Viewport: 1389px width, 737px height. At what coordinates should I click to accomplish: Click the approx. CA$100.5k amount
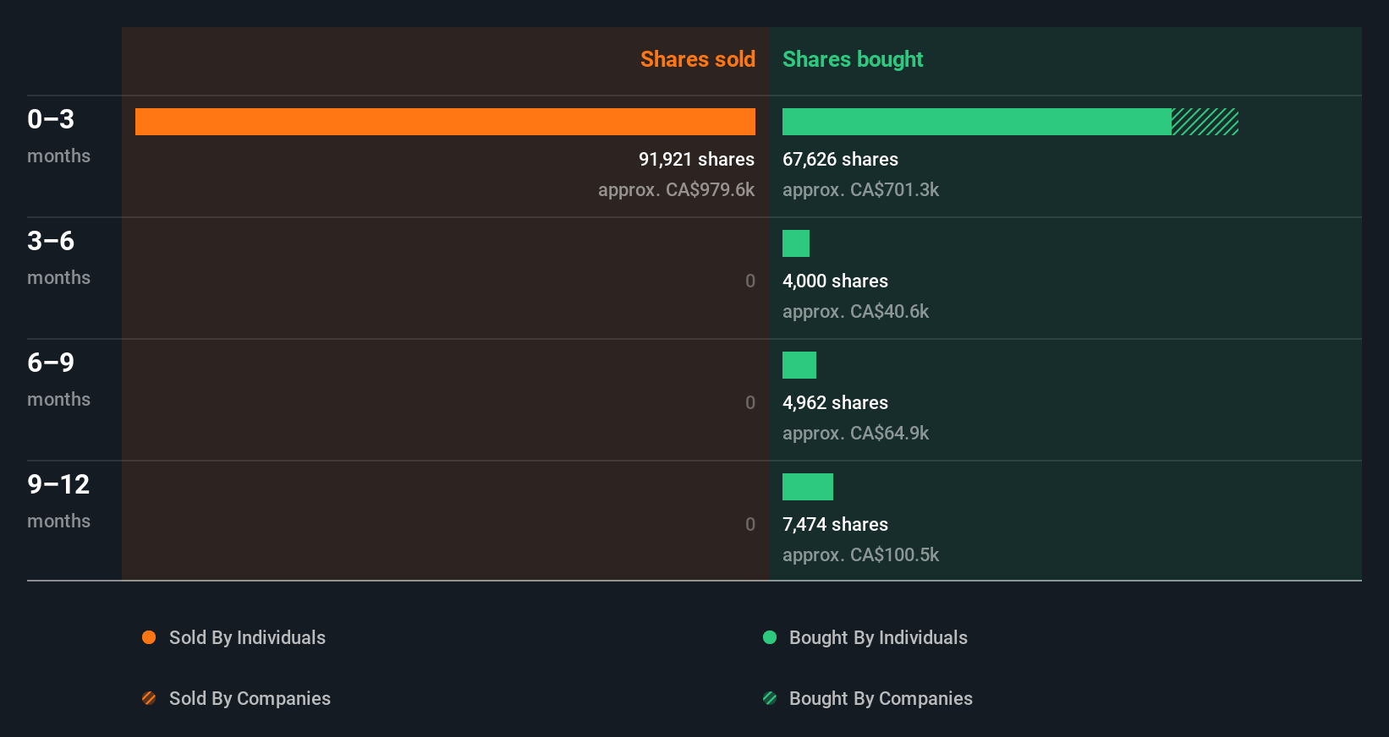(860, 554)
